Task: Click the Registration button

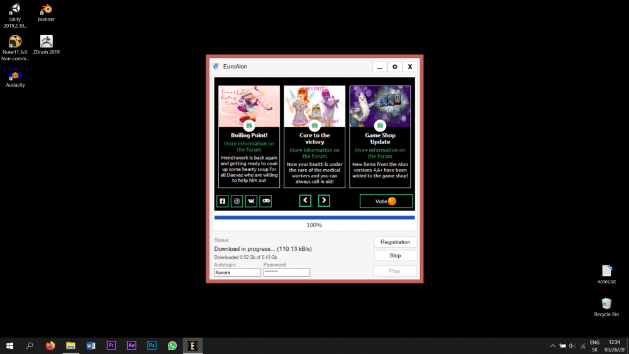Action: [395, 242]
